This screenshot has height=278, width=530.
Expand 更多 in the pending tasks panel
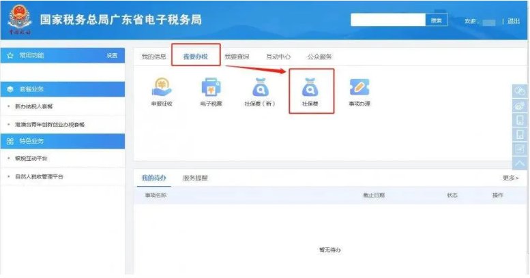pyautogui.click(x=510, y=178)
